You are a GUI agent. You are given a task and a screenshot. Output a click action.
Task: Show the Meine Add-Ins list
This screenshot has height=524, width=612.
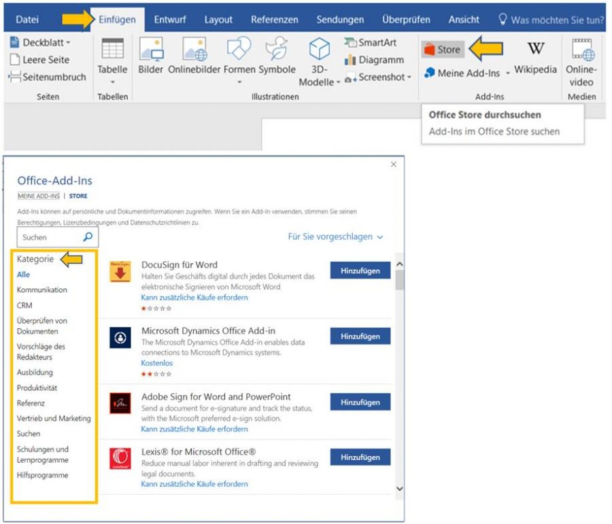(x=462, y=73)
